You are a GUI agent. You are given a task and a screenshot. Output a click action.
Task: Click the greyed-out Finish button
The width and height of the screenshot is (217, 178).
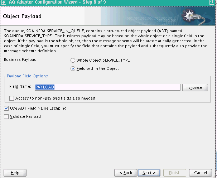pos(175,173)
